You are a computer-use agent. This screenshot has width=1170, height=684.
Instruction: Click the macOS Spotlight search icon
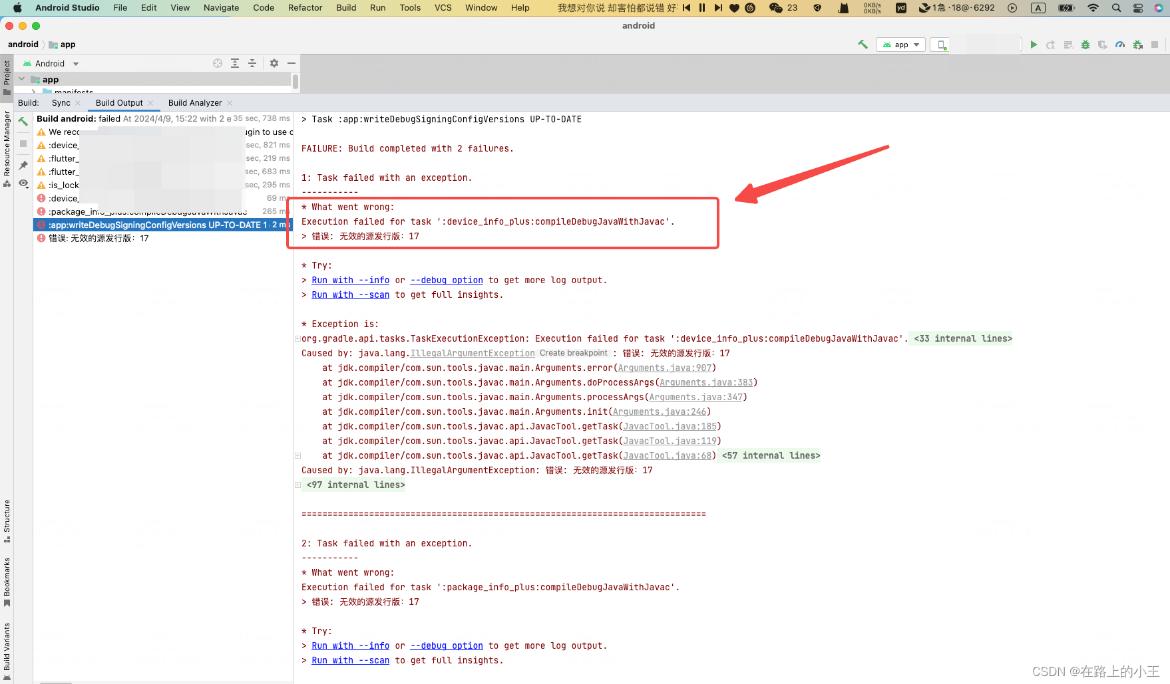pos(1116,8)
